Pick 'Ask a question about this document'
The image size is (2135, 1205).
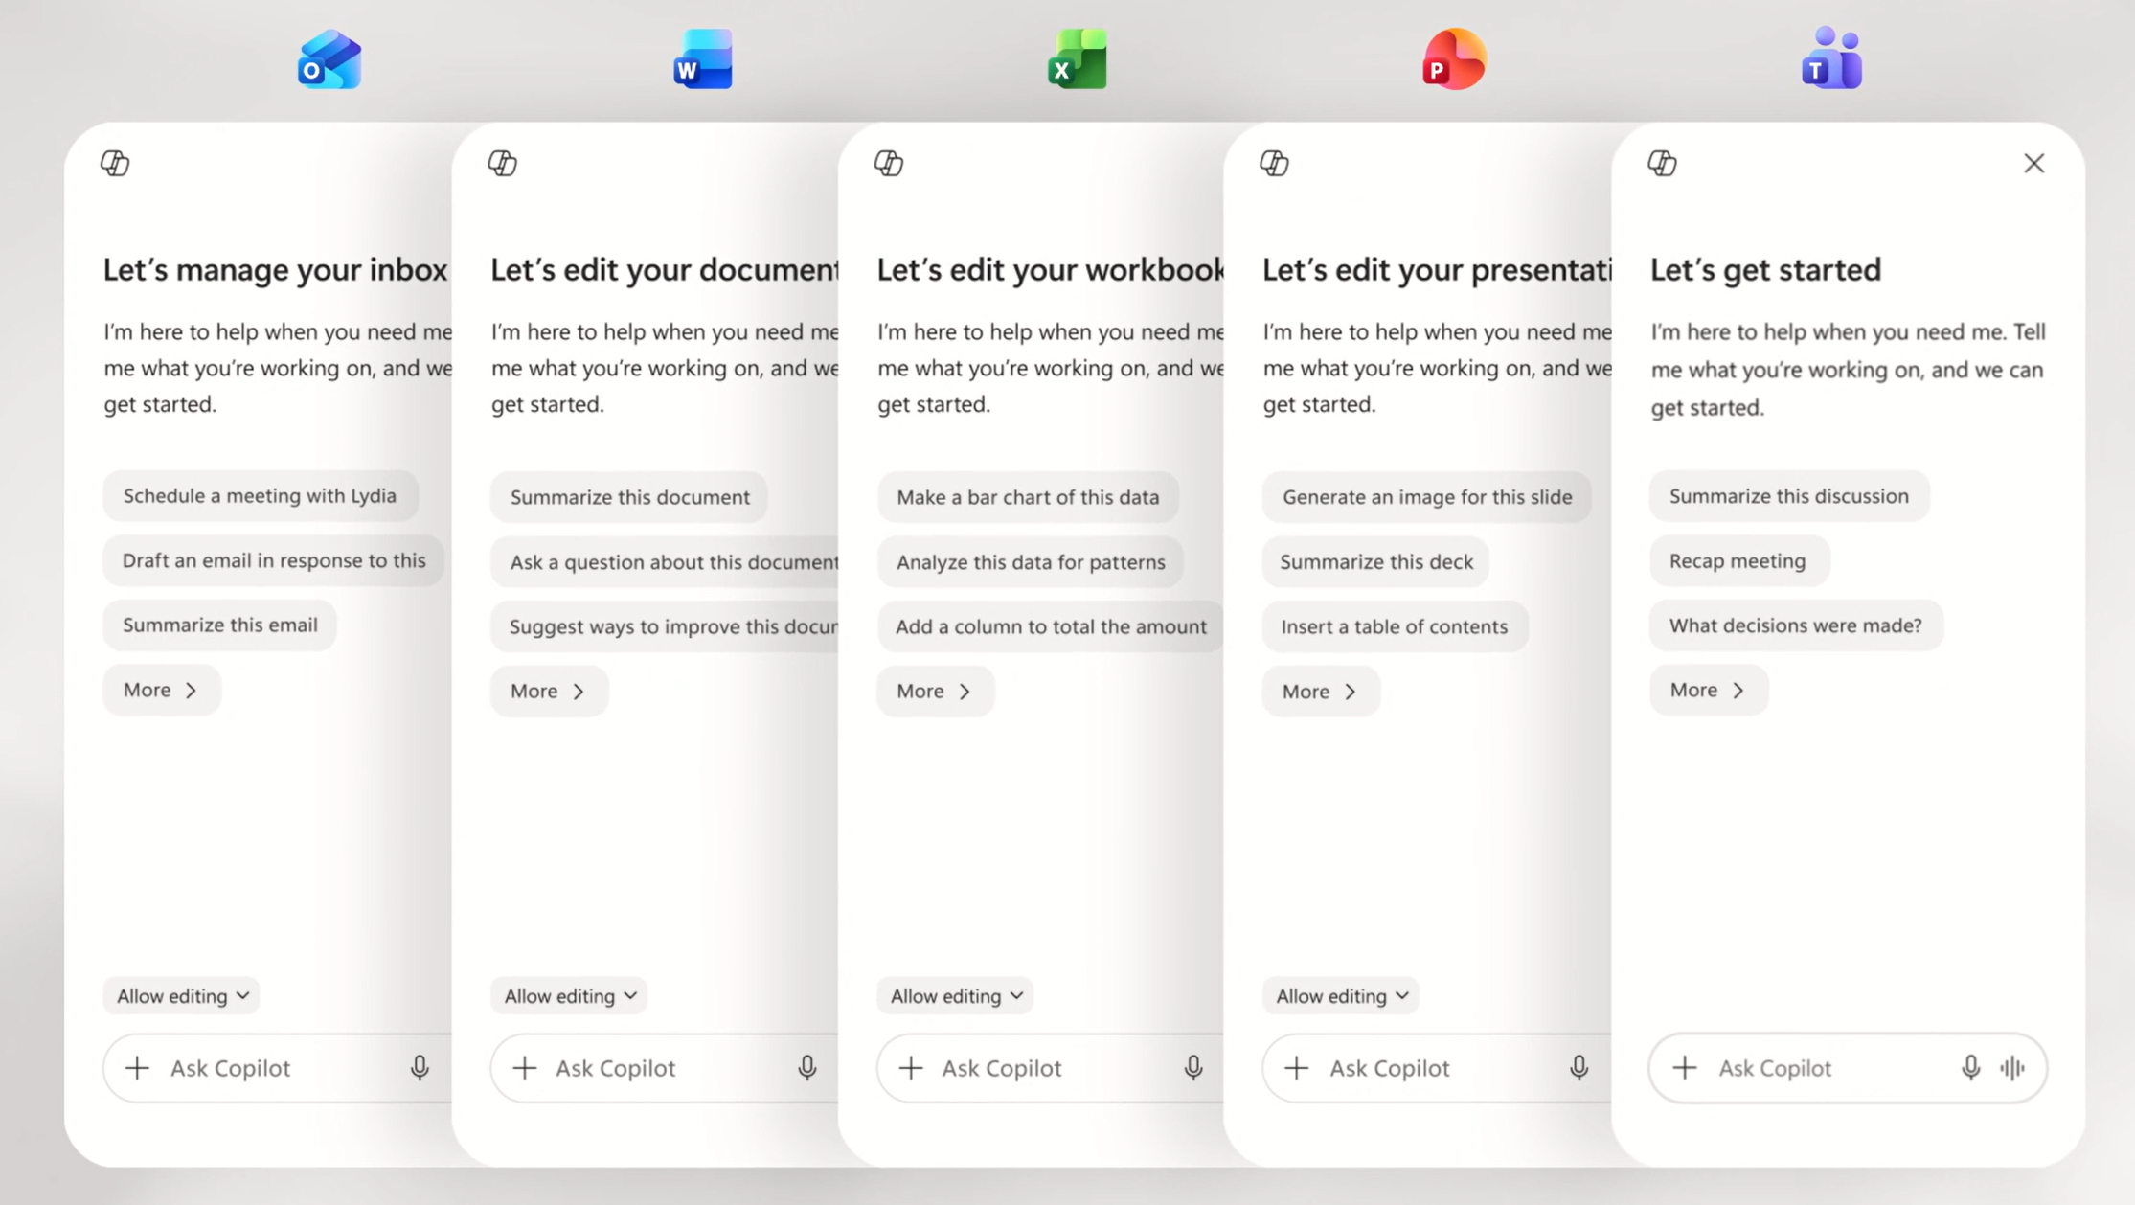tap(665, 562)
